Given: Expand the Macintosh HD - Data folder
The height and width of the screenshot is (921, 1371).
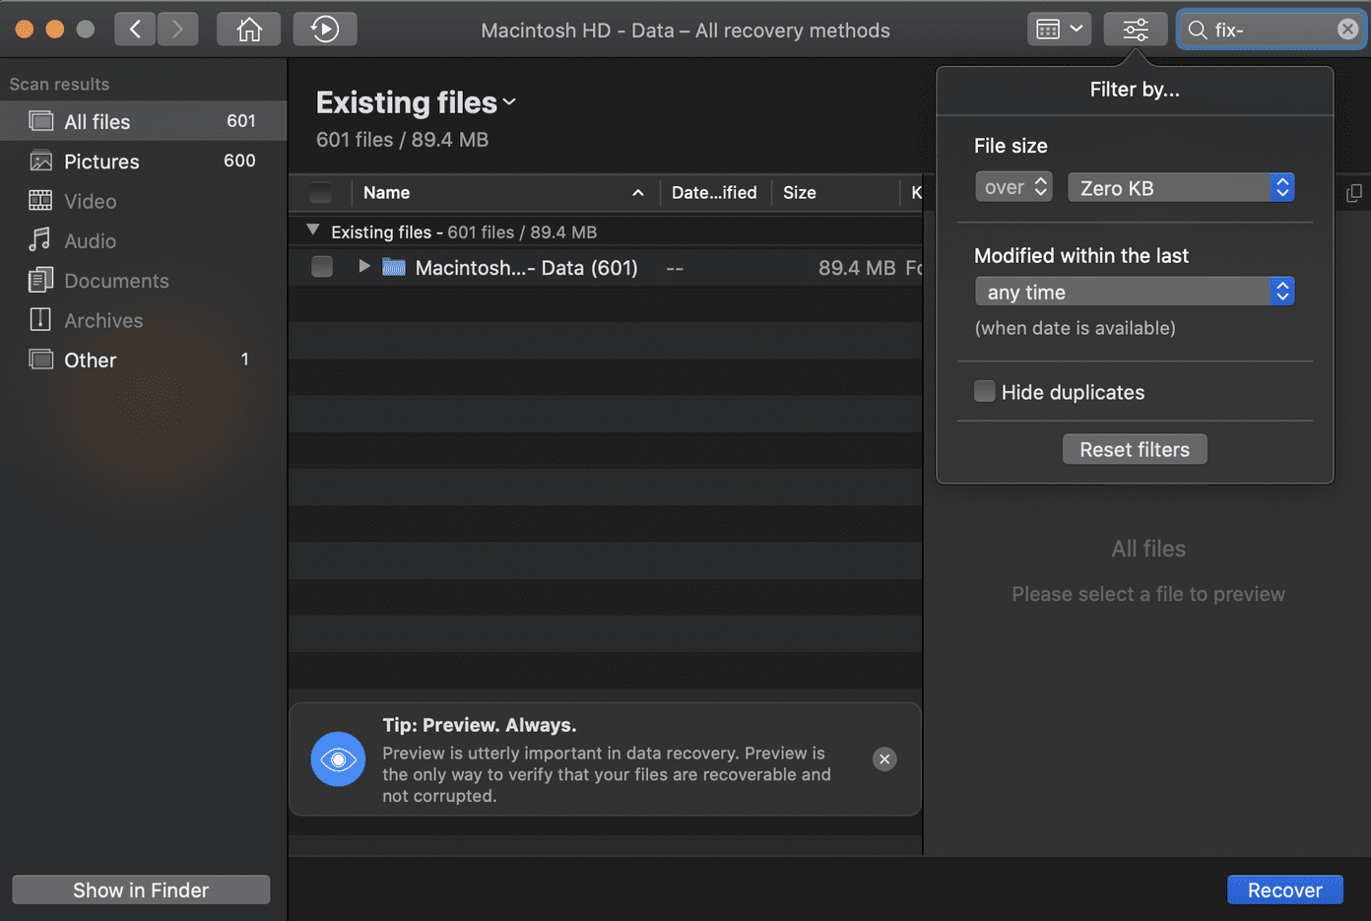Looking at the screenshot, I should (x=363, y=267).
